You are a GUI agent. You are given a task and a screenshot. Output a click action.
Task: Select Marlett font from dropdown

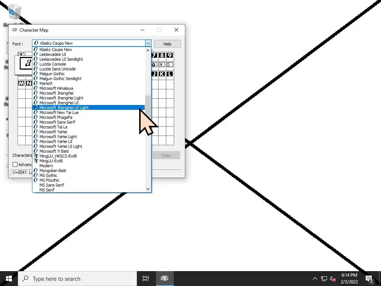click(x=89, y=83)
